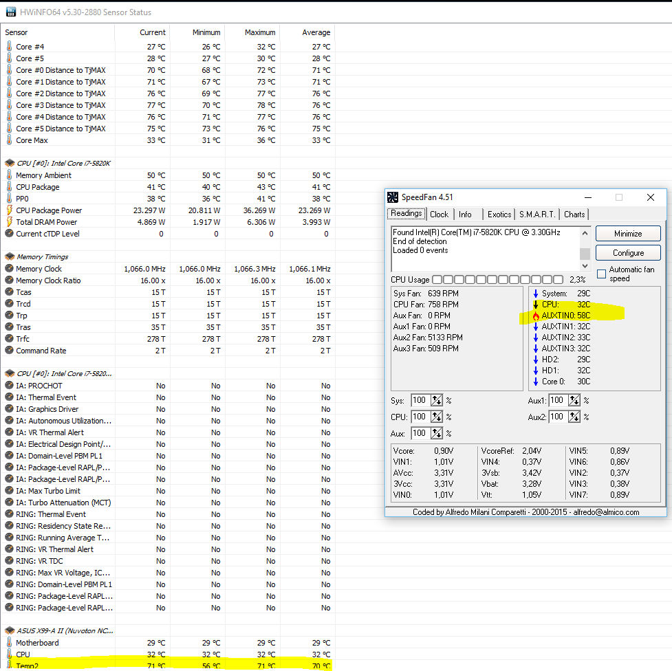
Task: Click the Sys speed percentage field
Action: (x=420, y=400)
